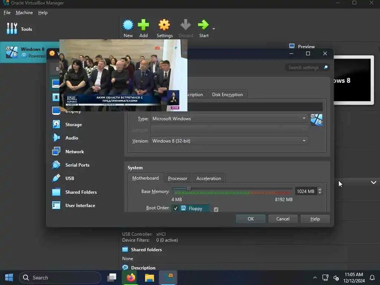Image resolution: width=380 pixels, height=285 pixels.
Task: Click the OK button
Action: pos(250,219)
